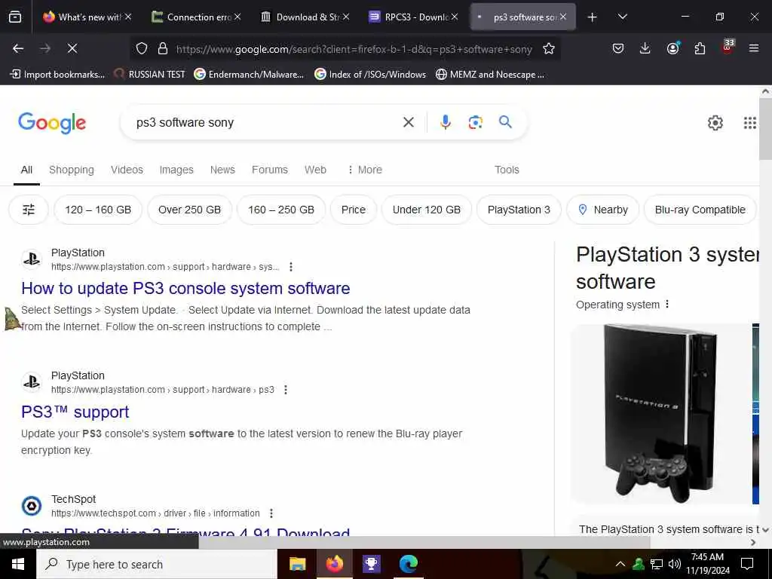
Task: Open Google quick settings gear
Action: click(715, 123)
